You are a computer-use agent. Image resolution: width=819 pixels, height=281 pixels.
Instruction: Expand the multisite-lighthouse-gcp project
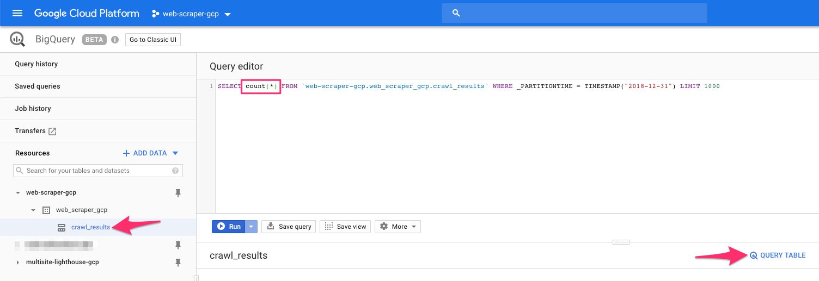coord(18,263)
